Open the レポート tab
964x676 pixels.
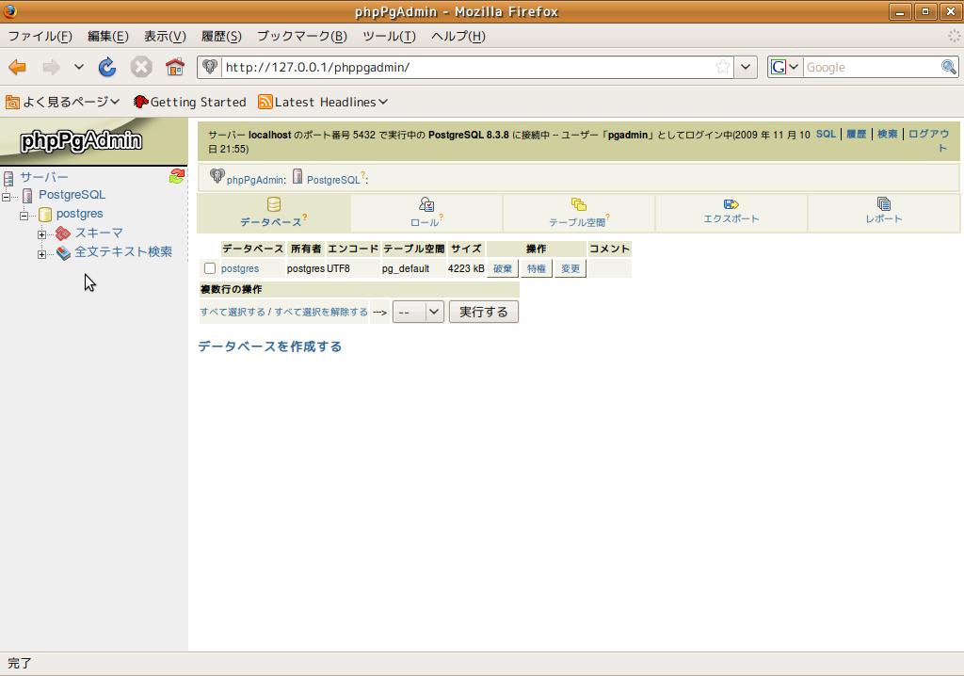(883, 213)
